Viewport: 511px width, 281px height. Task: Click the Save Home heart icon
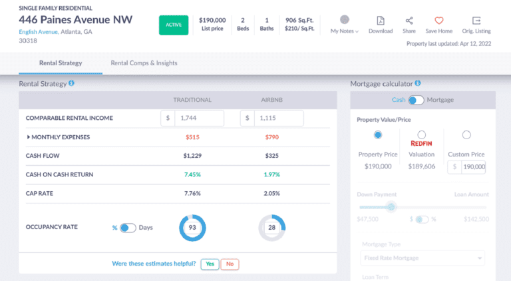click(438, 21)
